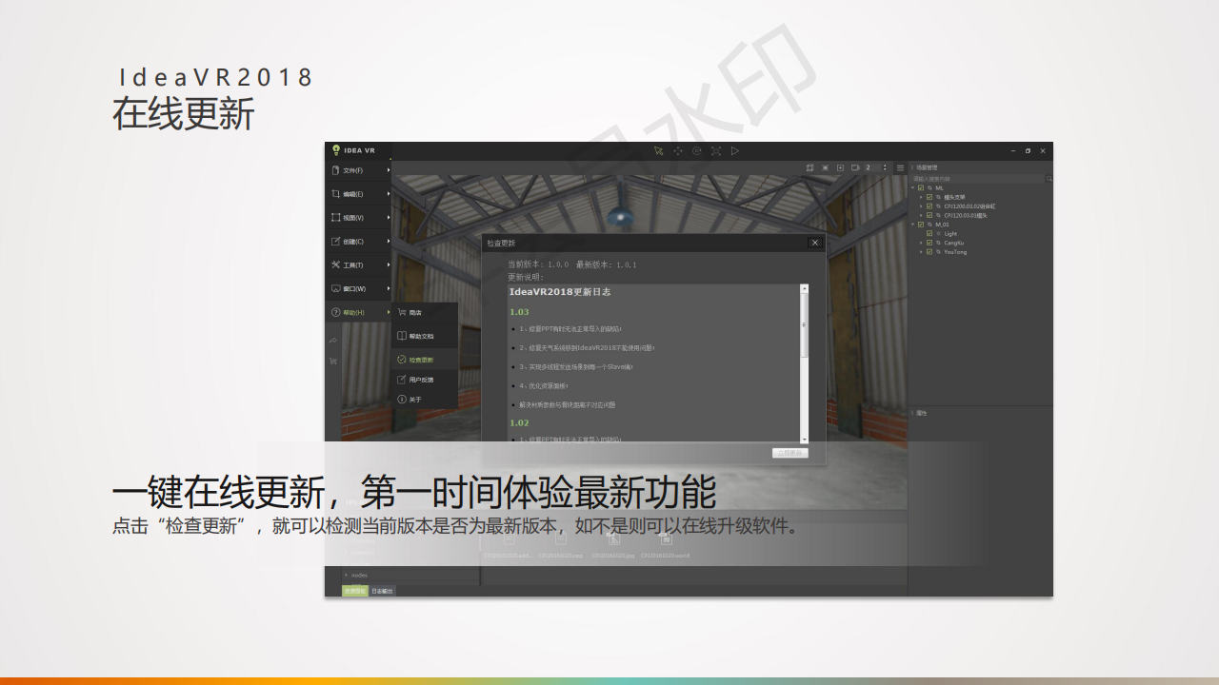Collapse the M_01 tree node
This screenshot has width=1219, height=685.
point(912,225)
